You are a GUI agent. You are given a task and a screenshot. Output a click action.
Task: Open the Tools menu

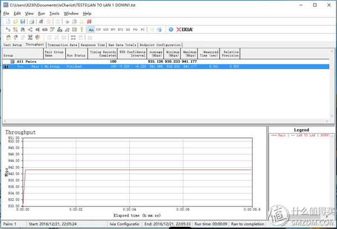tap(54, 13)
